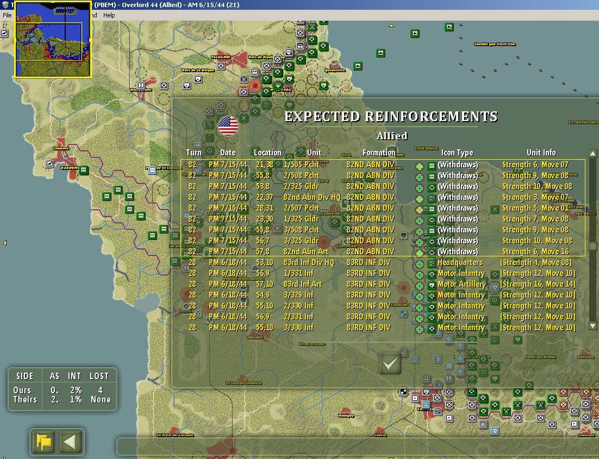Image resolution: width=599 pixels, height=459 pixels.
Task: Click the infantry icon in 3/330 Inf row
Action: 432,329
